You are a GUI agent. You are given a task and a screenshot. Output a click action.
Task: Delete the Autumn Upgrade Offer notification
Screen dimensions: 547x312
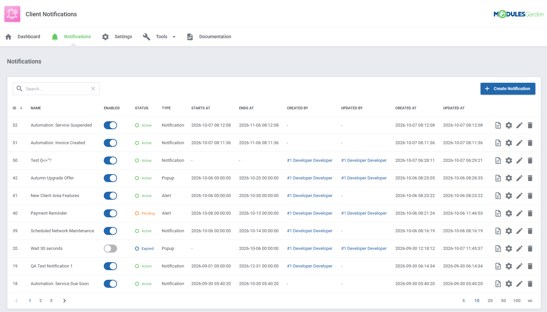point(530,178)
